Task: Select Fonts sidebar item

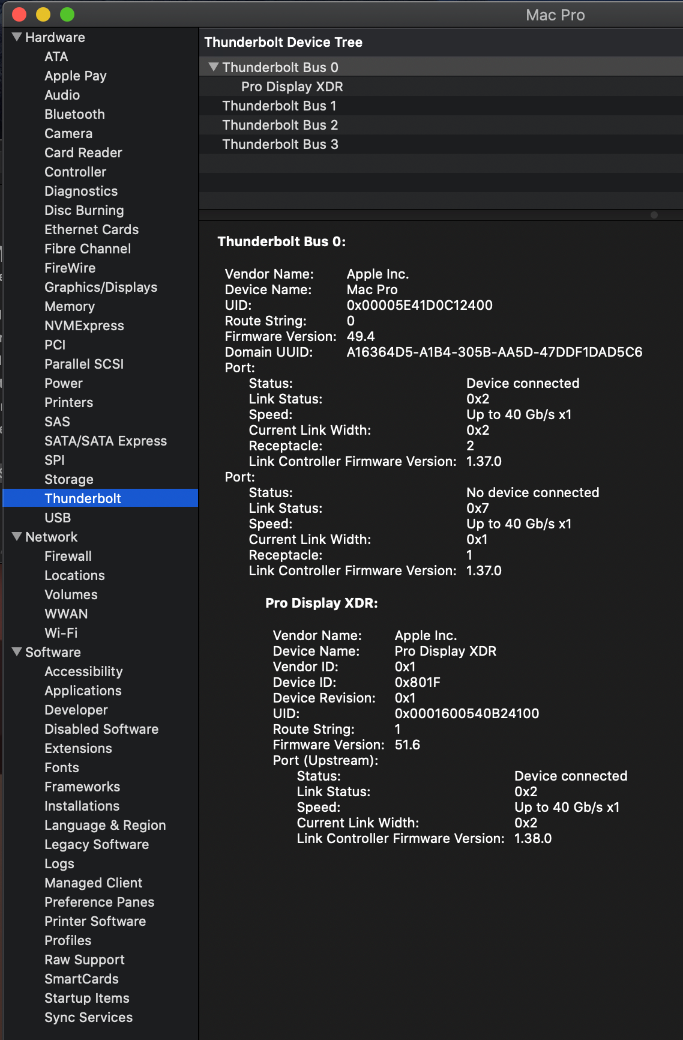Action: point(61,767)
